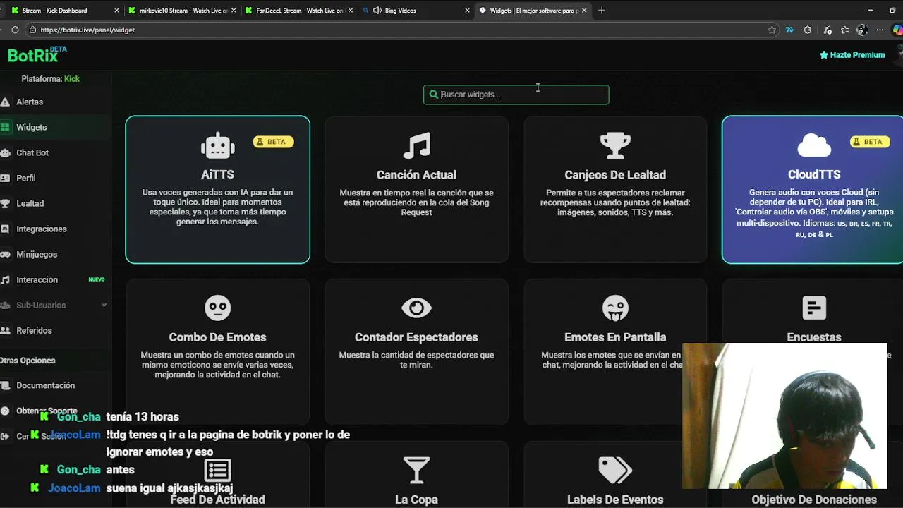903x508 pixels.
Task: Click the BETA badge on AiTTS card
Action: [x=273, y=142]
